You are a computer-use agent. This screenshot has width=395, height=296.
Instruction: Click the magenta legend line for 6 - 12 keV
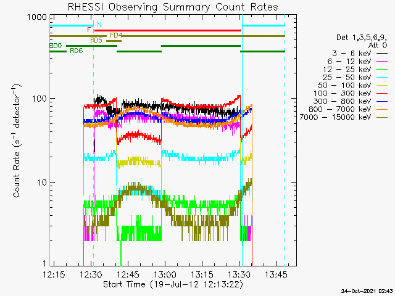(x=382, y=62)
